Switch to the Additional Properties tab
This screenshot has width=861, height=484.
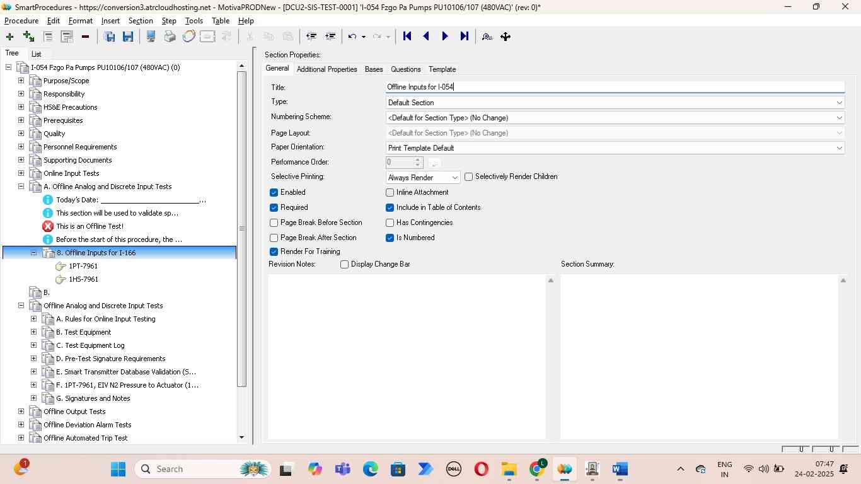(x=326, y=69)
